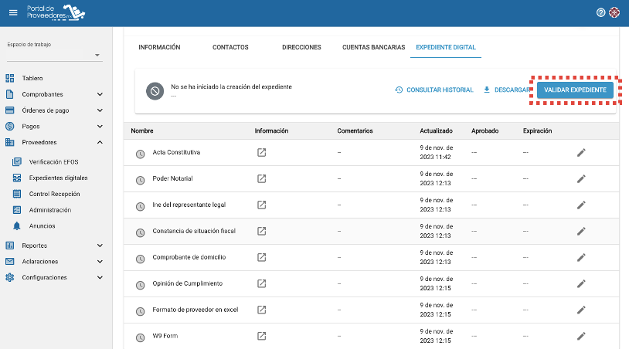Select the EXPEDIENTE DIGITAL tab
The image size is (629, 349).
tap(446, 47)
